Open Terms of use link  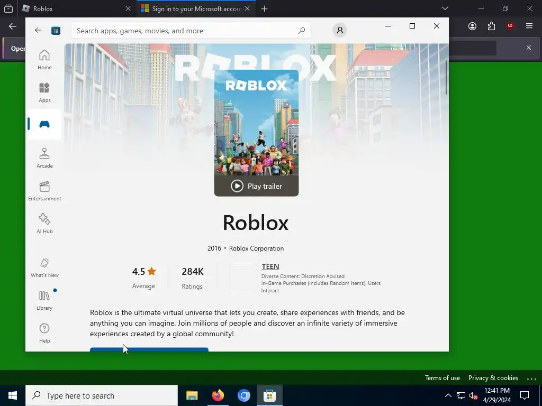pyautogui.click(x=442, y=377)
